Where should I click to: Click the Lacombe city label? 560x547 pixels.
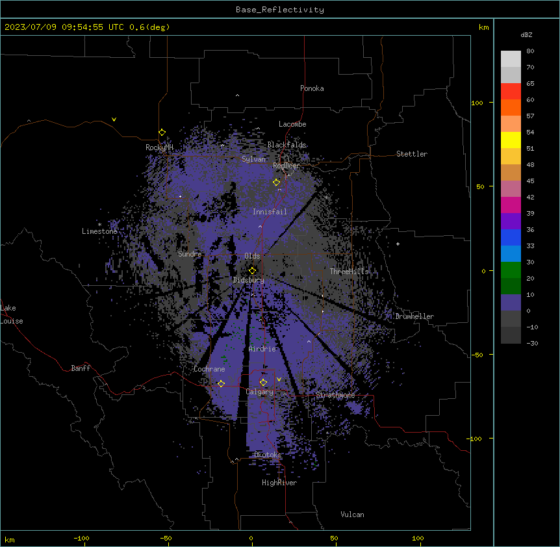[x=292, y=124]
